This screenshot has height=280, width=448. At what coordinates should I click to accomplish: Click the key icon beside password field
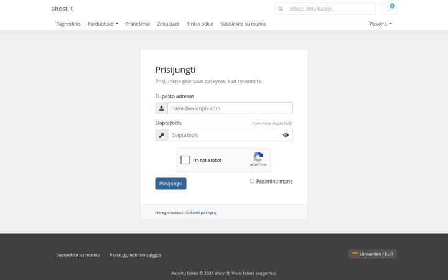point(162,135)
